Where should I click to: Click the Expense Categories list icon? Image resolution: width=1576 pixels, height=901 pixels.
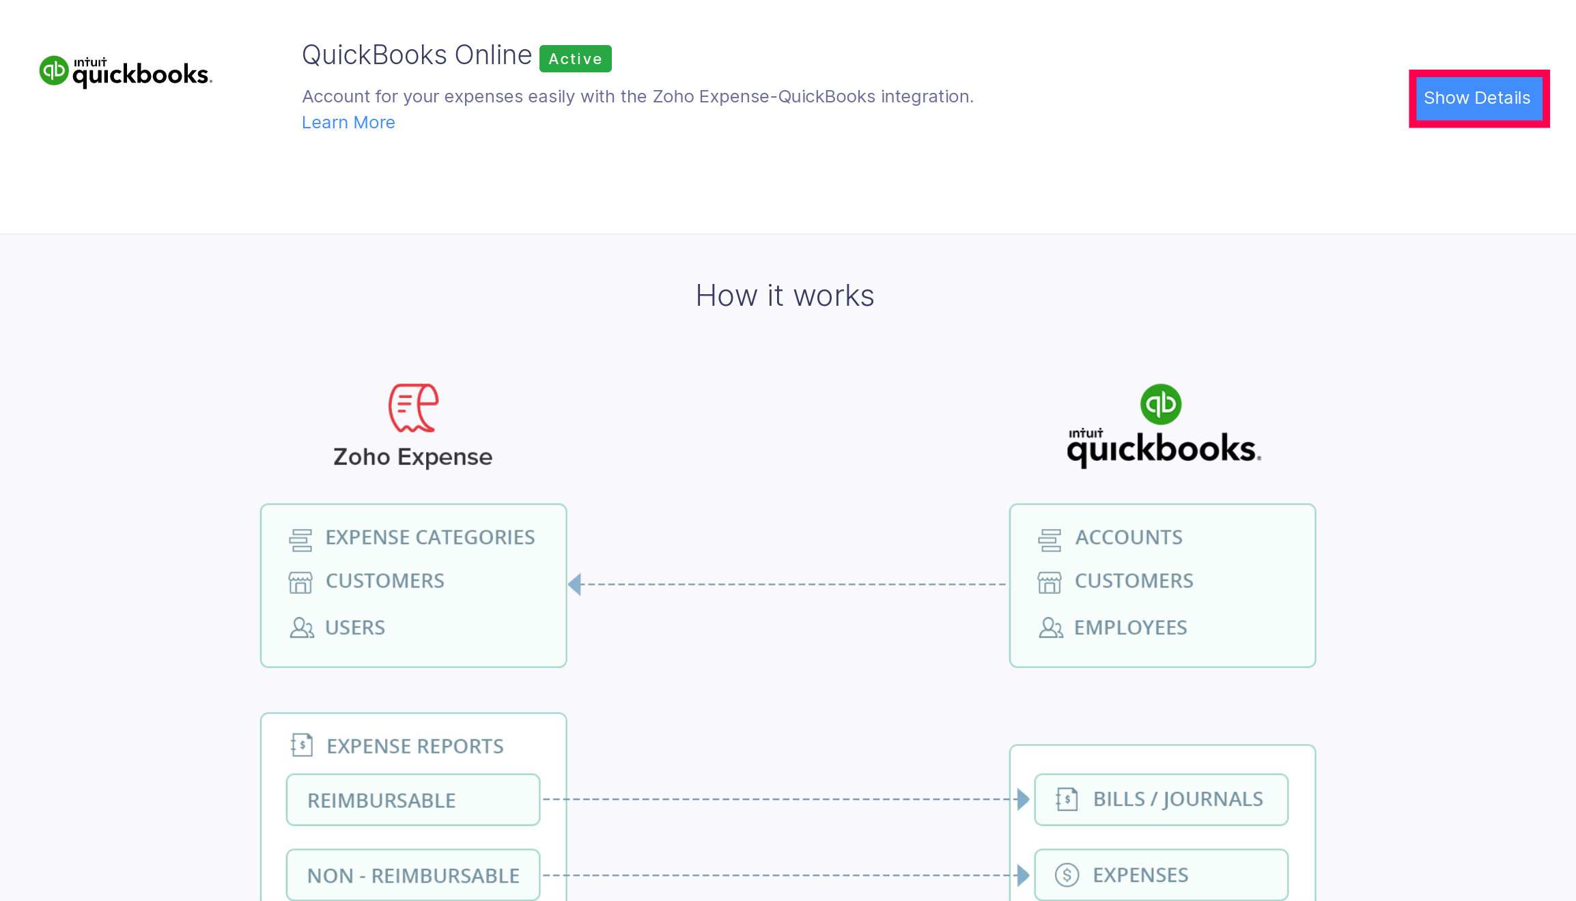click(300, 539)
